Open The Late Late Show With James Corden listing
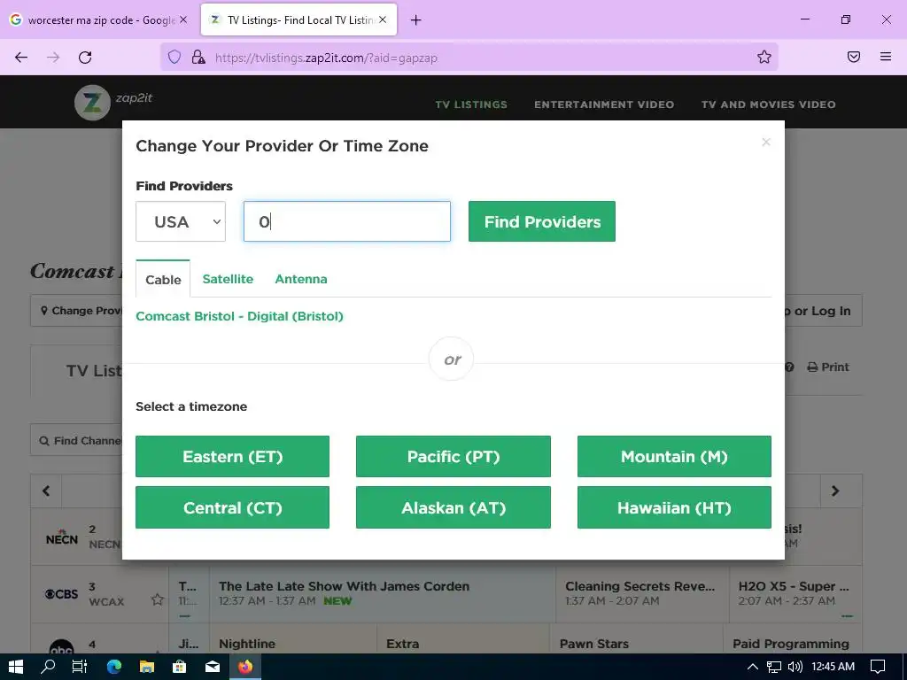This screenshot has width=907, height=680. [x=382, y=593]
